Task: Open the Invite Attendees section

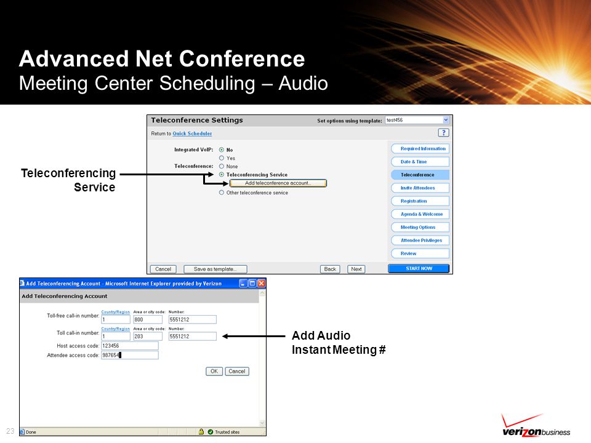Action: click(x=420, y=188)
